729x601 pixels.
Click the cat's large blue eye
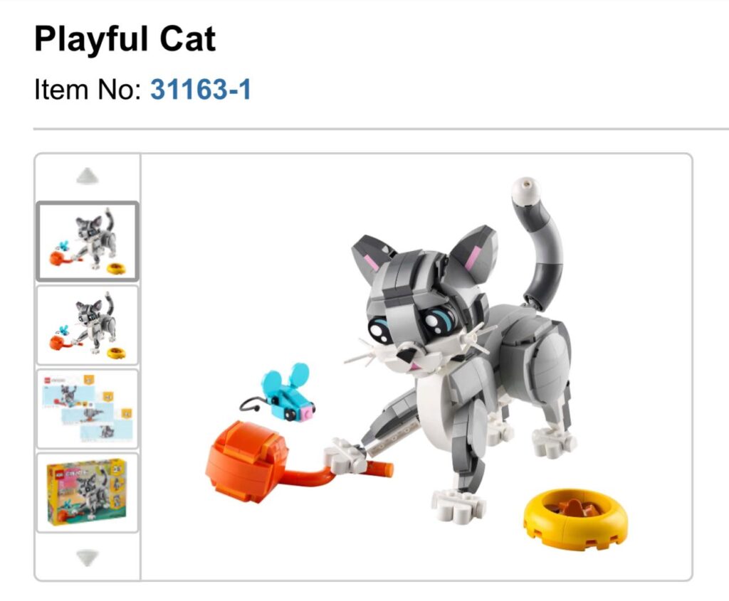click(440, 319)
